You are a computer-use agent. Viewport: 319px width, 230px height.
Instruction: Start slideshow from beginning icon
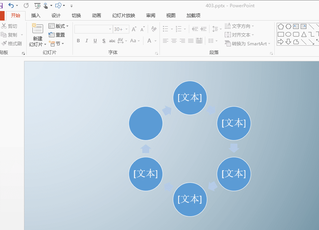click(x=37, y=5)
